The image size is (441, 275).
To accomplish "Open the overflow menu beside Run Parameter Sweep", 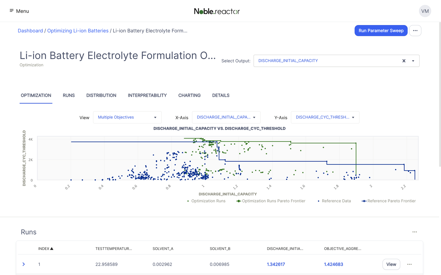I will (x=415, y=31).
